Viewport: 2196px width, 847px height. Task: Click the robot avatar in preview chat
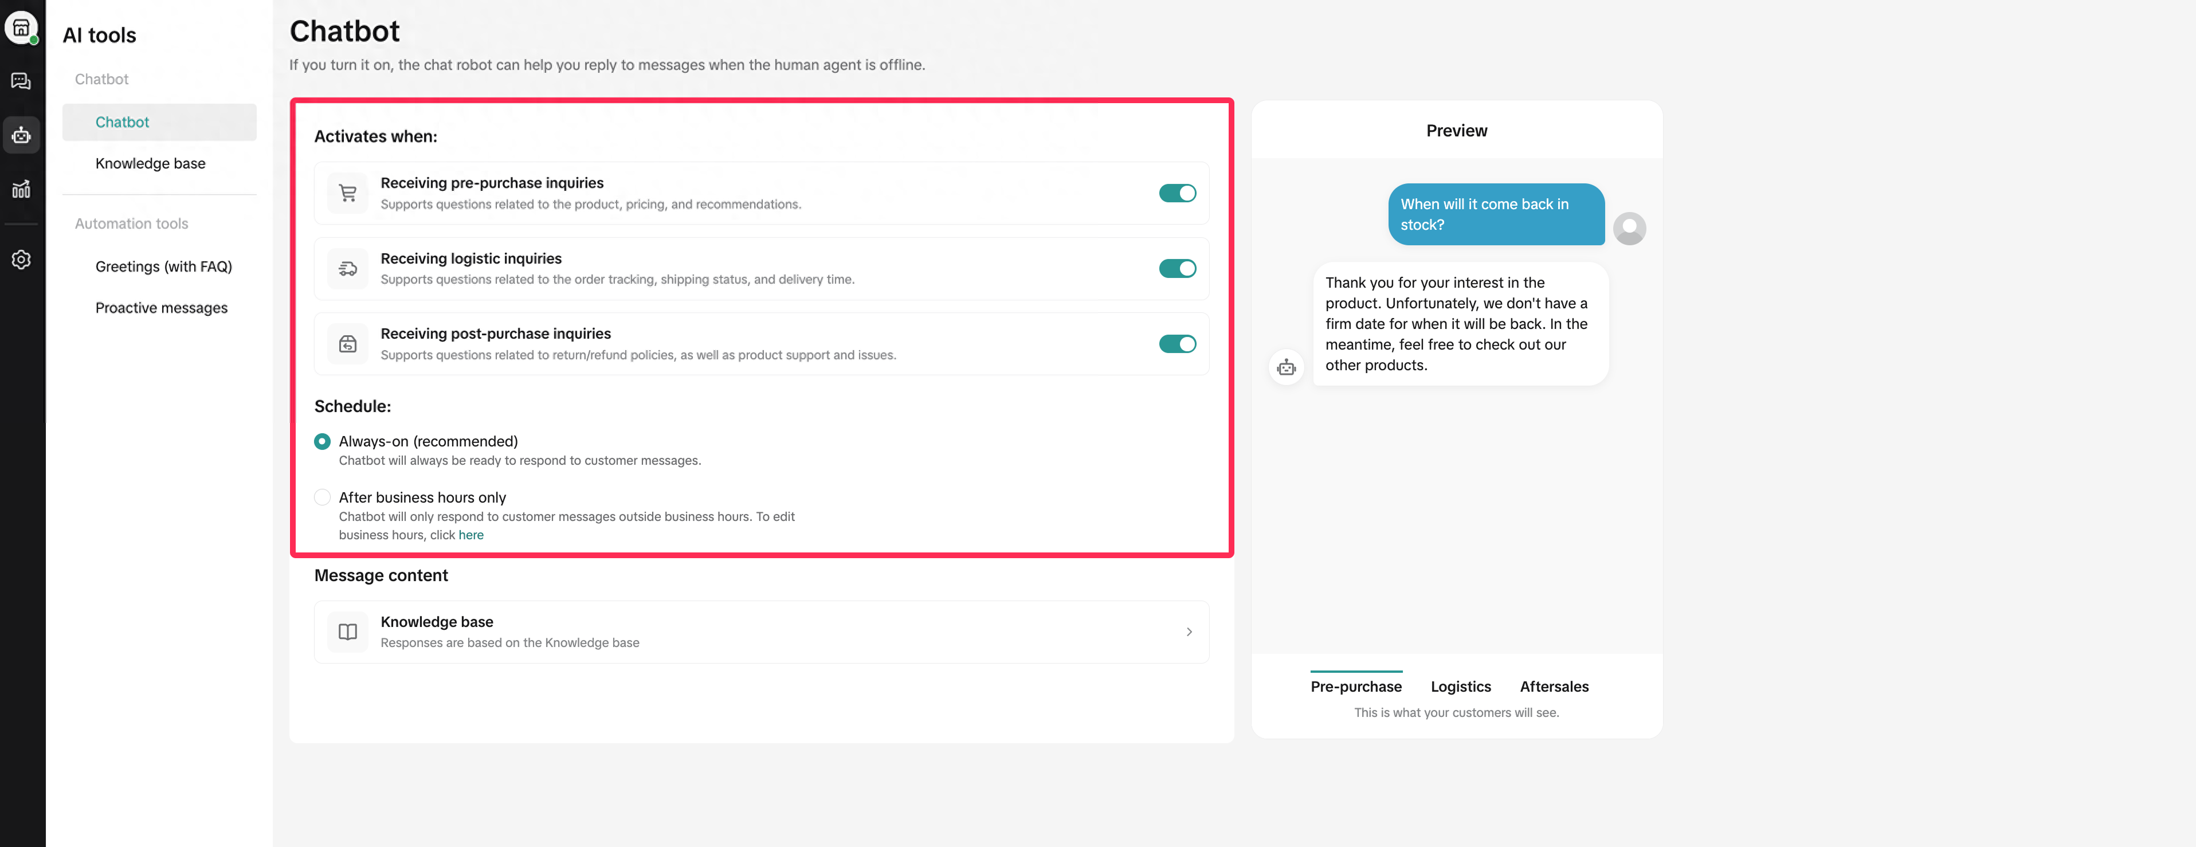point(1287,367)
